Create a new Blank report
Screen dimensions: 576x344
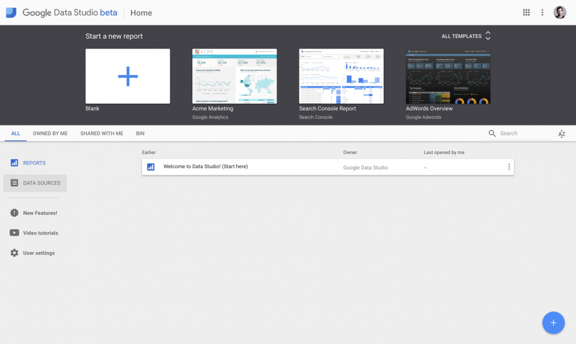(x=128, y=76)
